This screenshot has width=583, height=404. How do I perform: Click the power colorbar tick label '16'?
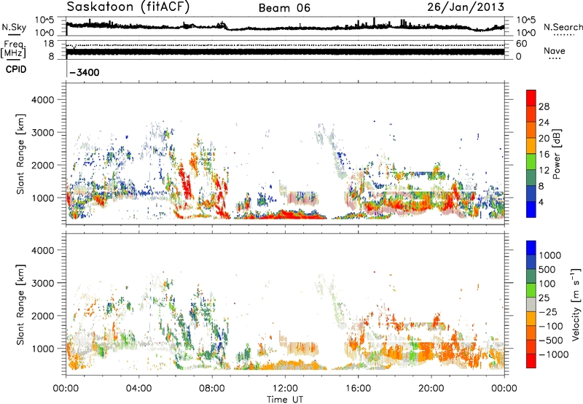click(544, 155)
